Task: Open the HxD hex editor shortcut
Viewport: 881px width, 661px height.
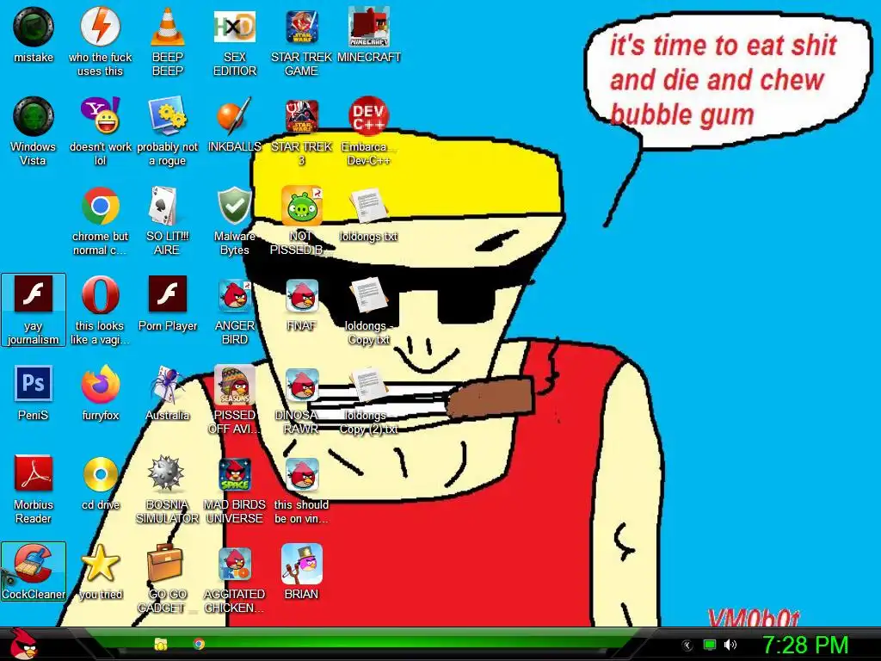Action: tap(235, 27)
